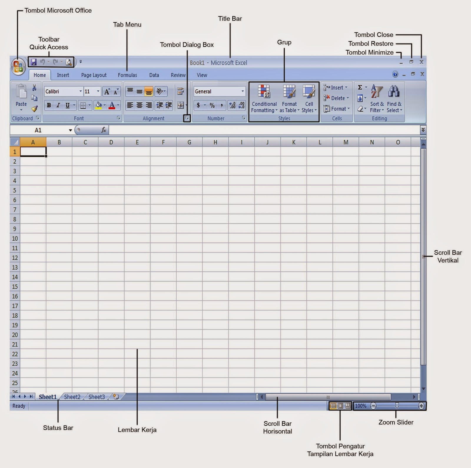Increase font size with Grow Font

point(107,92)
